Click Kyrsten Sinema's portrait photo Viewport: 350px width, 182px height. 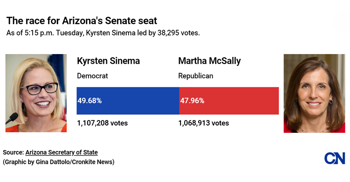pyautogui.click(x=36, y=93)
